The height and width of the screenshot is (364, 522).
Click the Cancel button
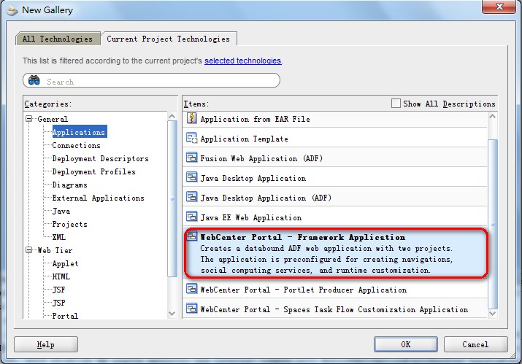475,344
